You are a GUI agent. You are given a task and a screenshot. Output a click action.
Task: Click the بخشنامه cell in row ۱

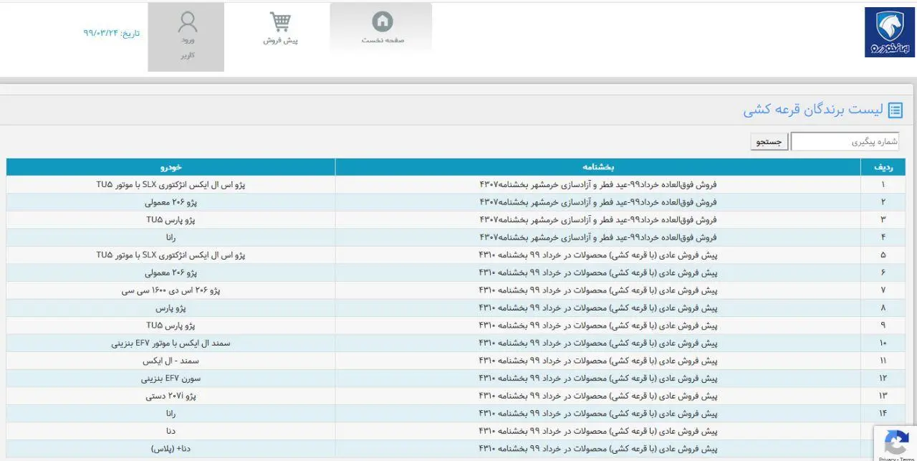598,184
